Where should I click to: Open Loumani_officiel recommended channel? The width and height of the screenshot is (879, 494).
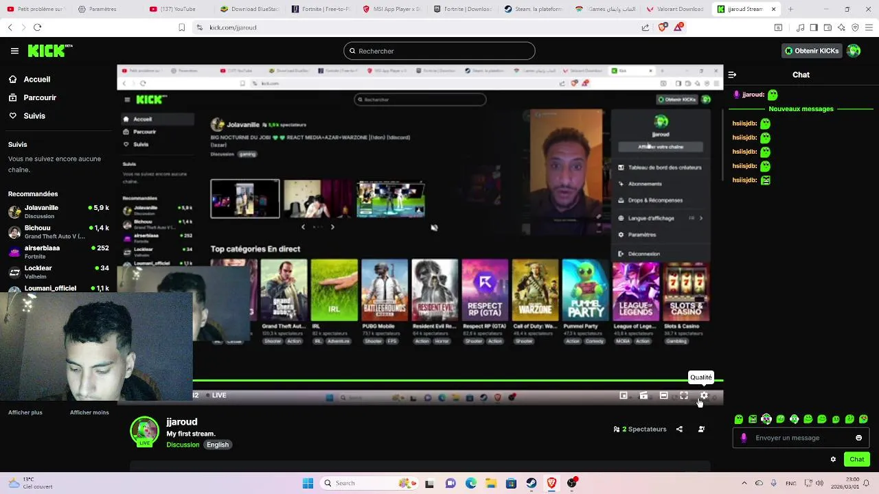pyautogui.click(x=58, y=288)
